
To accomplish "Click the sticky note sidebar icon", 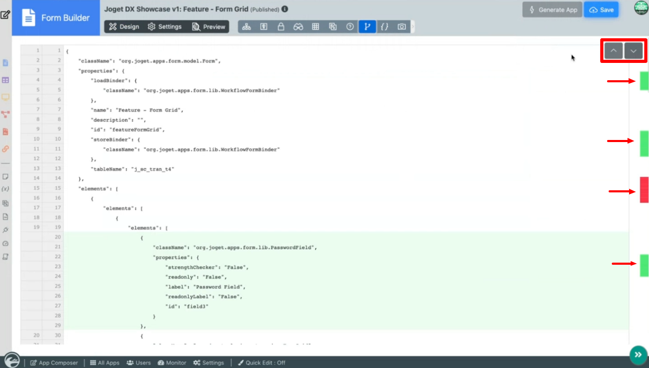I will coord(6,177).
